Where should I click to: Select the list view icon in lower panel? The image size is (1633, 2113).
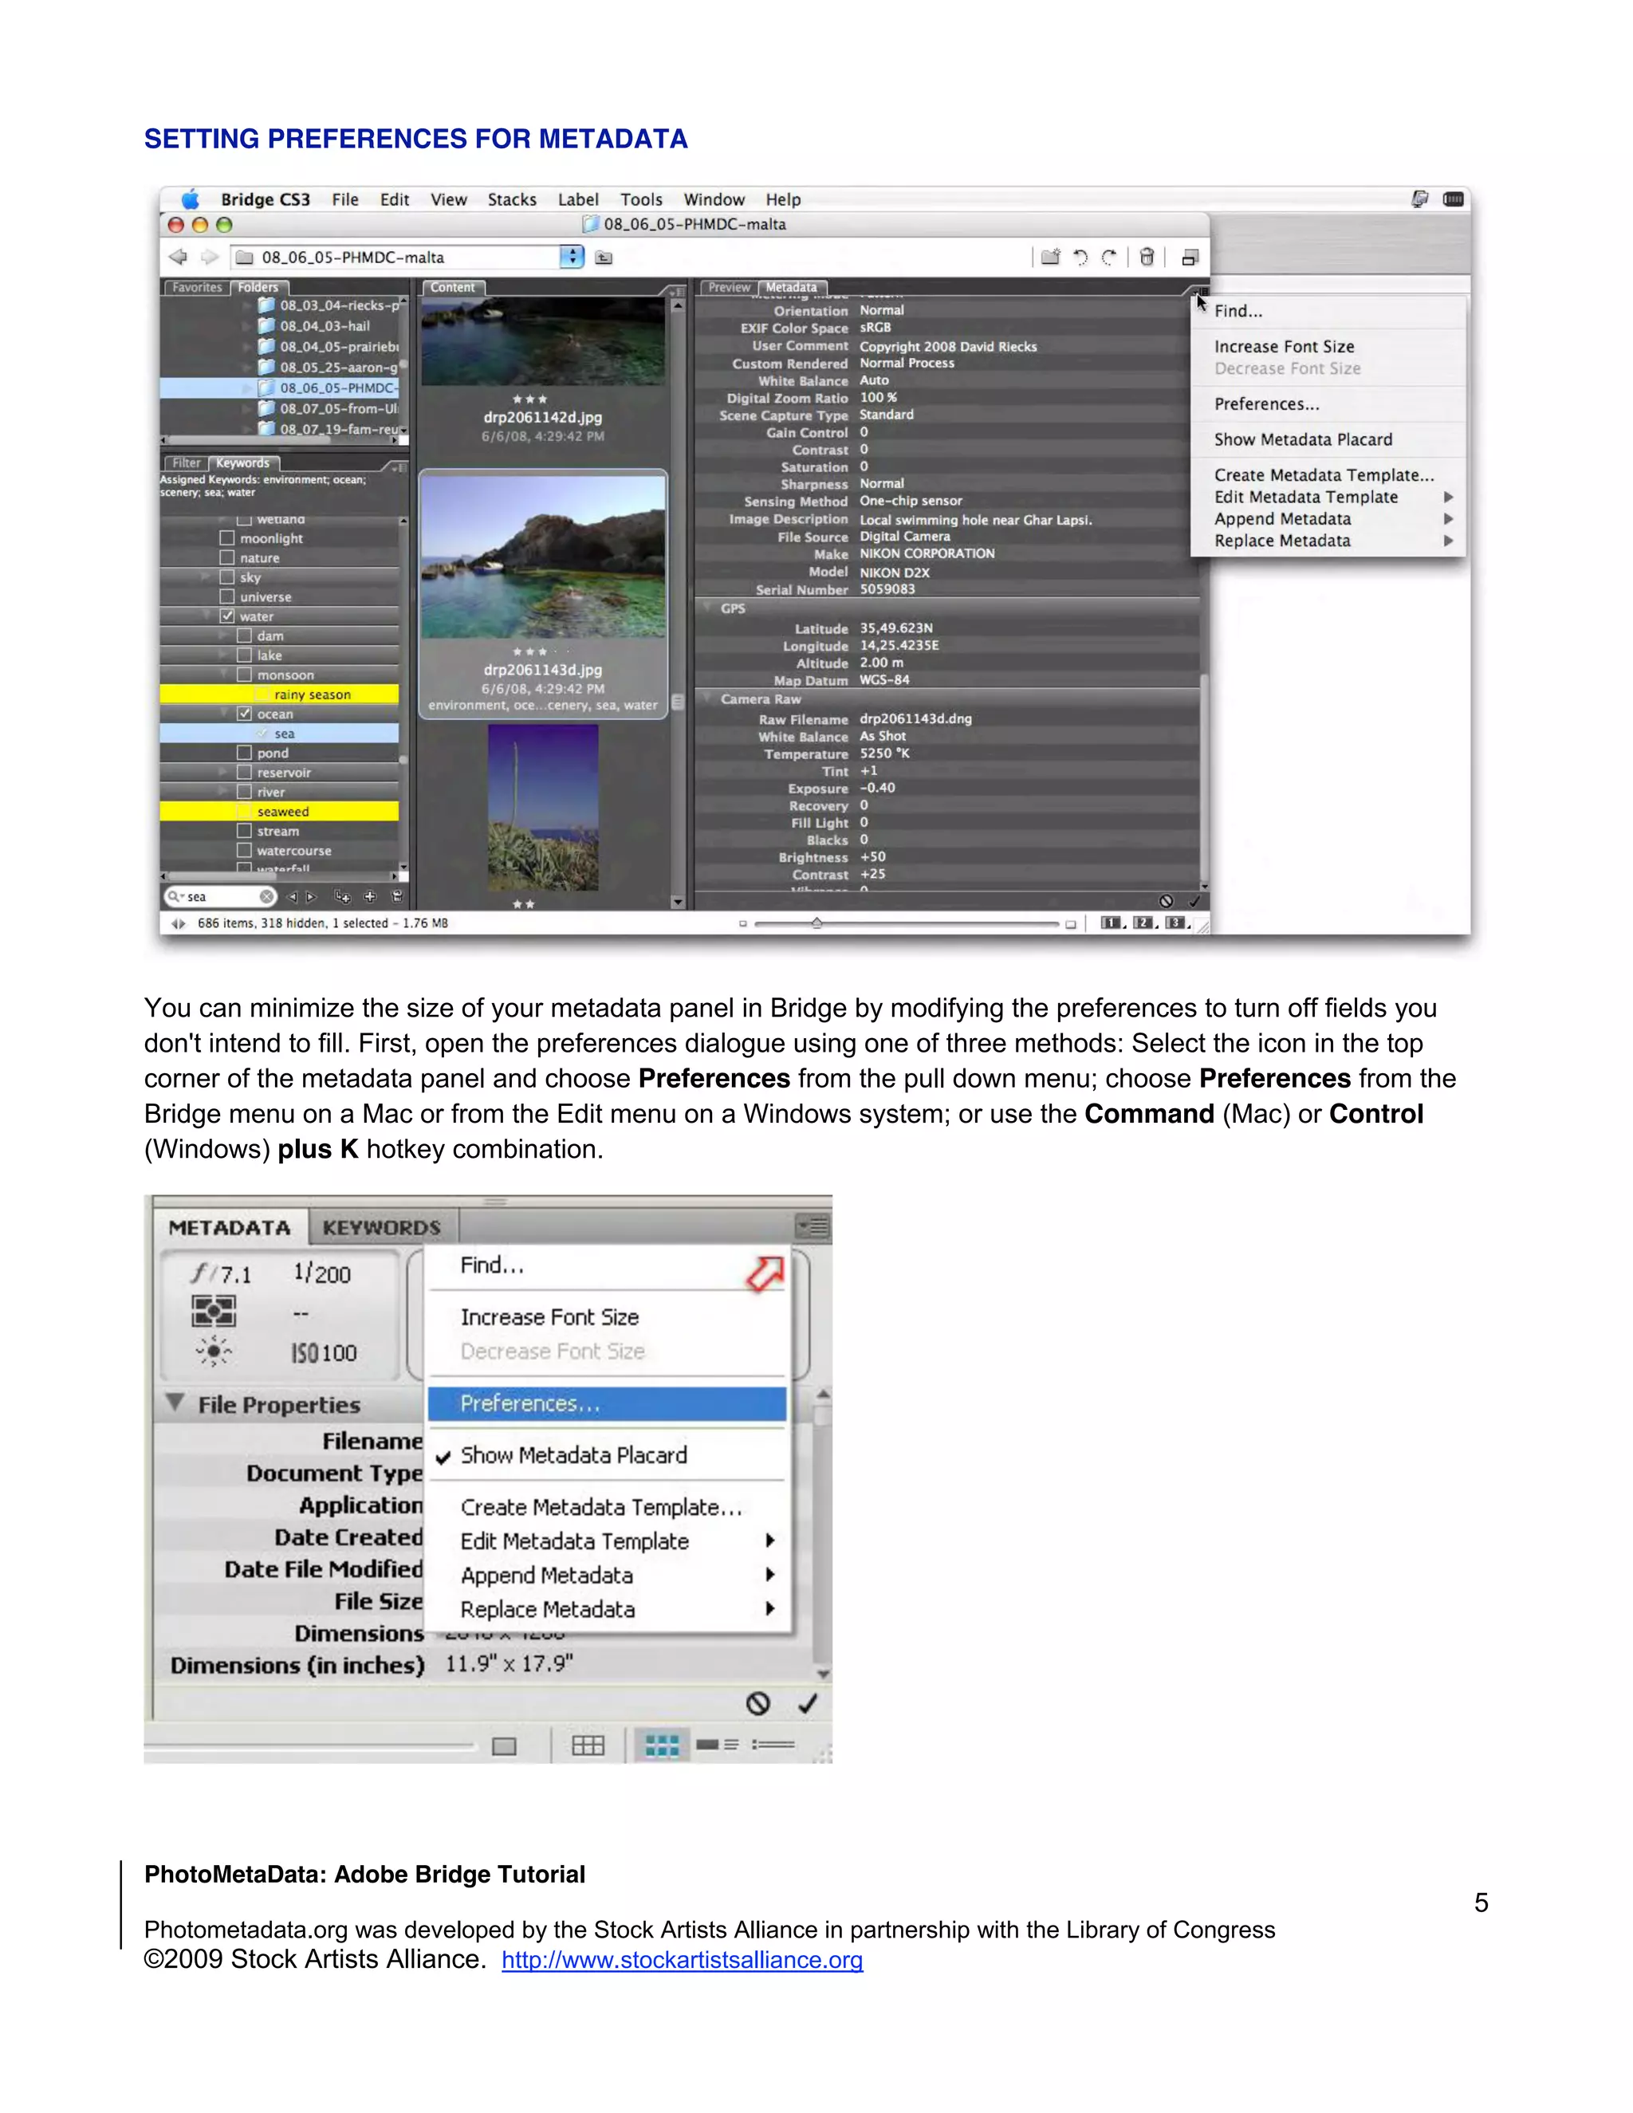(774, 1745)
